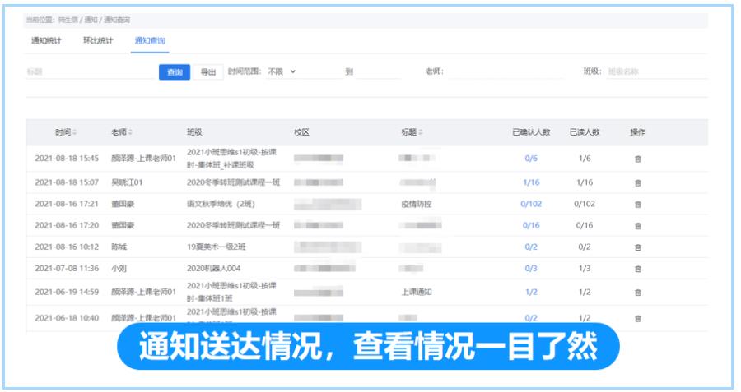
Task: Click the 导出 export button
Action: [x=209, y=72]
